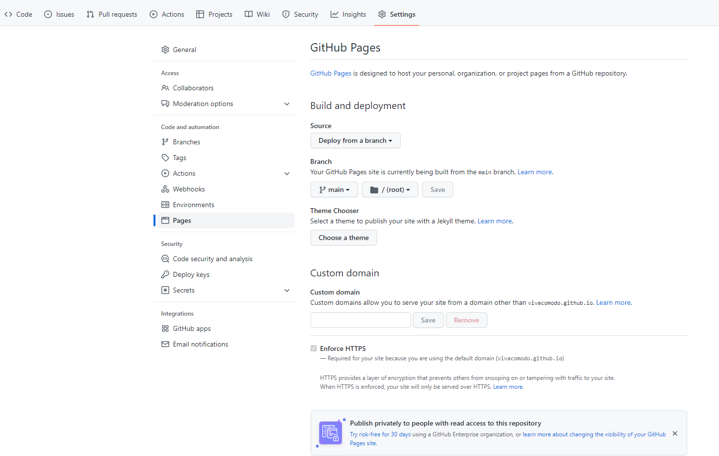Click the Code icon in repository navigation
719x456 pixels.
coord(8,14)
